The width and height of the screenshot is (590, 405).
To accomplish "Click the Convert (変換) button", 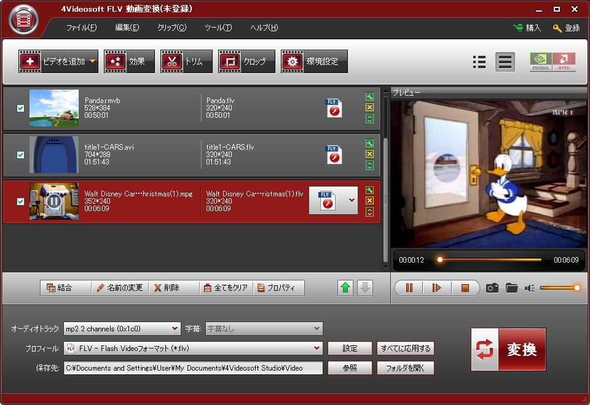I will tap(508, 349).
